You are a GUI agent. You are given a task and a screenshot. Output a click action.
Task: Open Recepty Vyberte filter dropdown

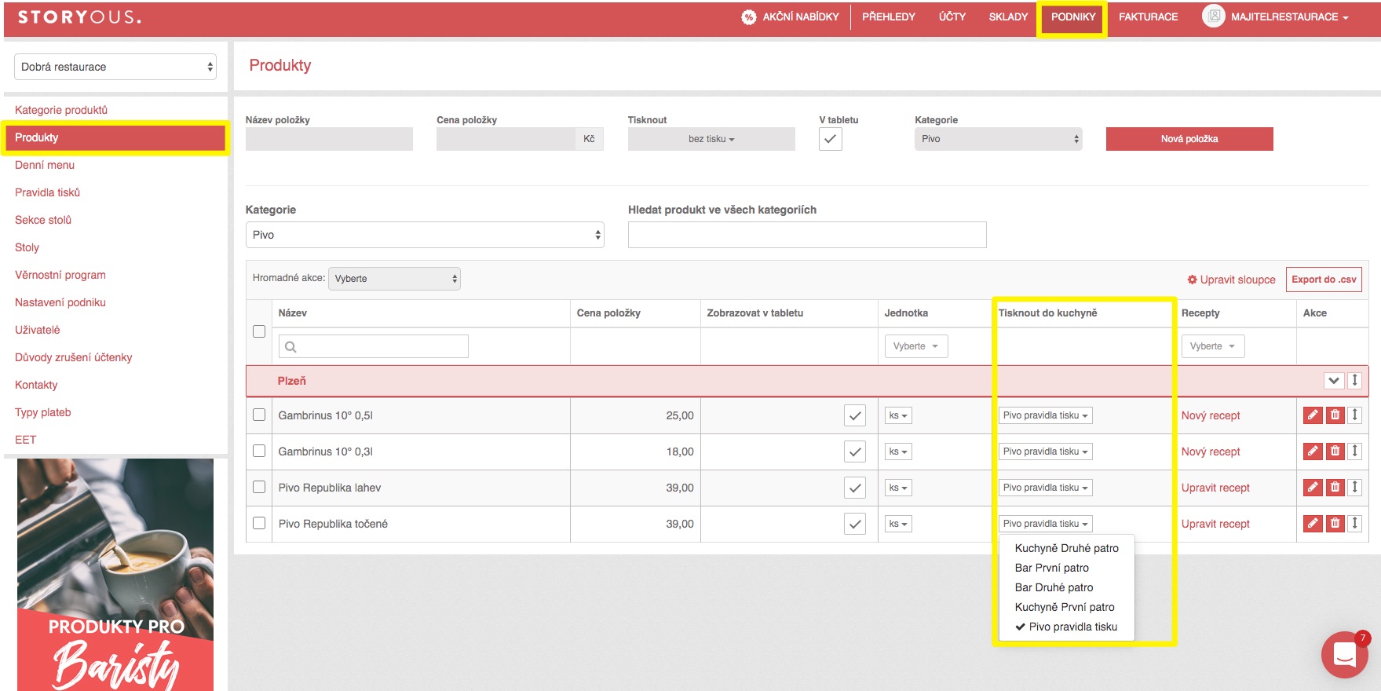click(1213, 346)
